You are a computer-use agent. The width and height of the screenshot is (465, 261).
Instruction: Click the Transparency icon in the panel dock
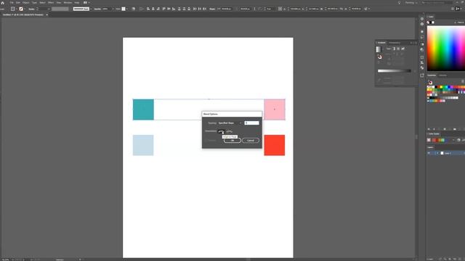[422, 50]
